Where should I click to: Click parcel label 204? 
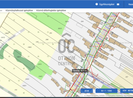point(82,22)
